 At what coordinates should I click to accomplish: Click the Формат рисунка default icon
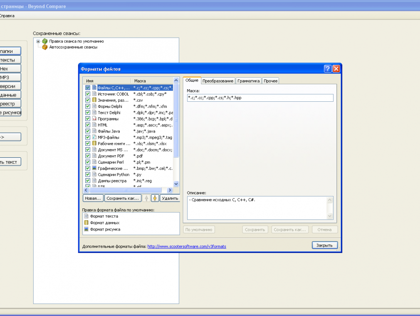[x=86, y=229]
